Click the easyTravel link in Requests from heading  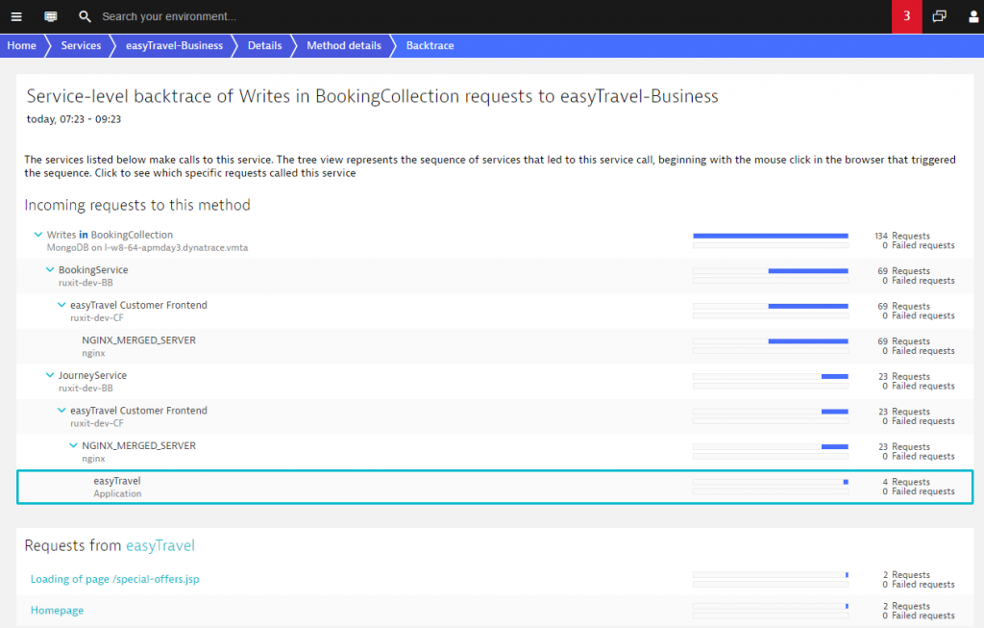point(160,545)
